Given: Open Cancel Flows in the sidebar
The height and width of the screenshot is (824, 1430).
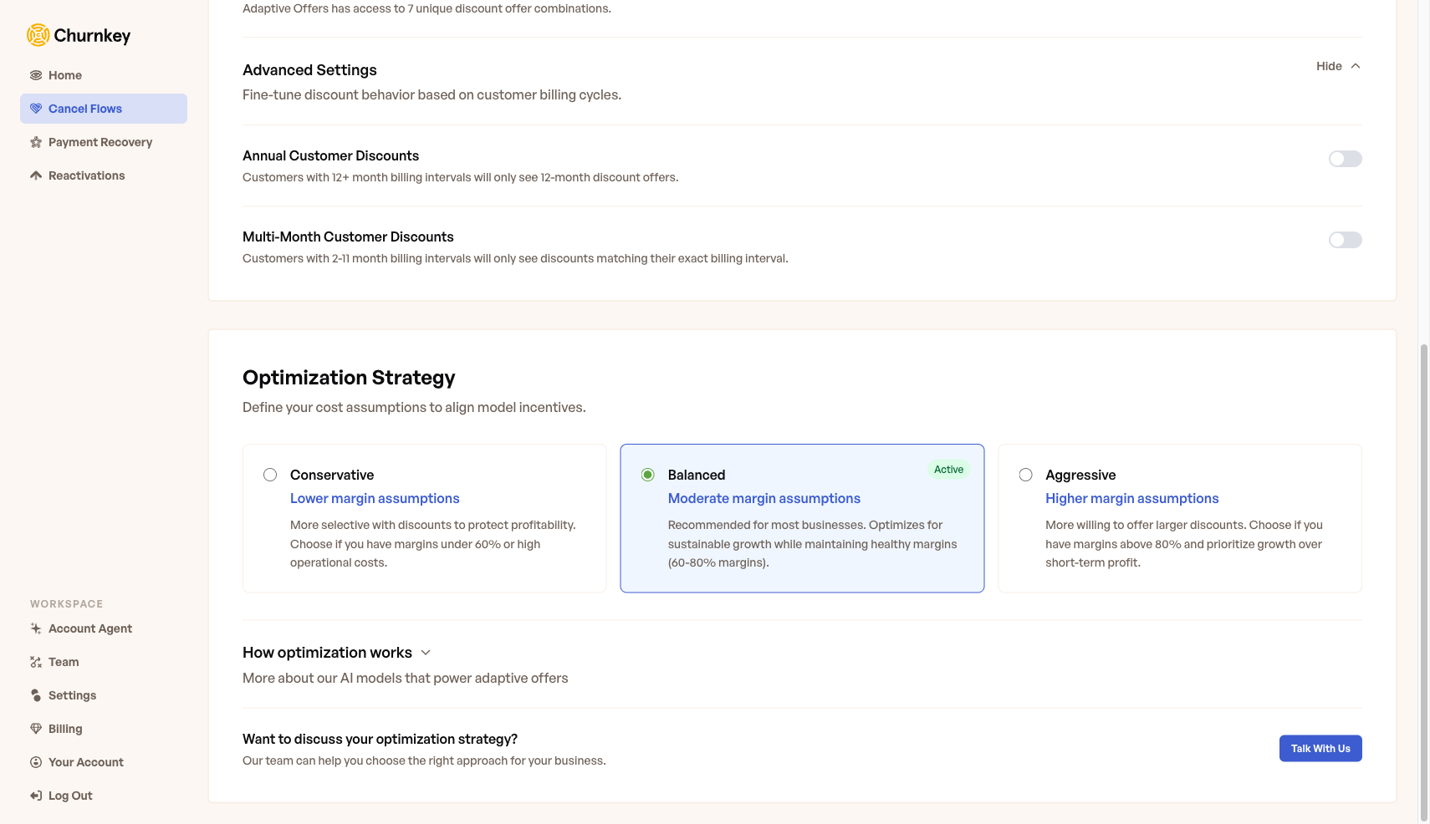Looking at the screenshot, I should click(x=85, y=109).
